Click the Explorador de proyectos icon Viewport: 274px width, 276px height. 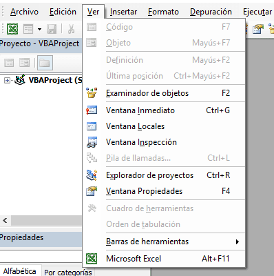(92, 175)
